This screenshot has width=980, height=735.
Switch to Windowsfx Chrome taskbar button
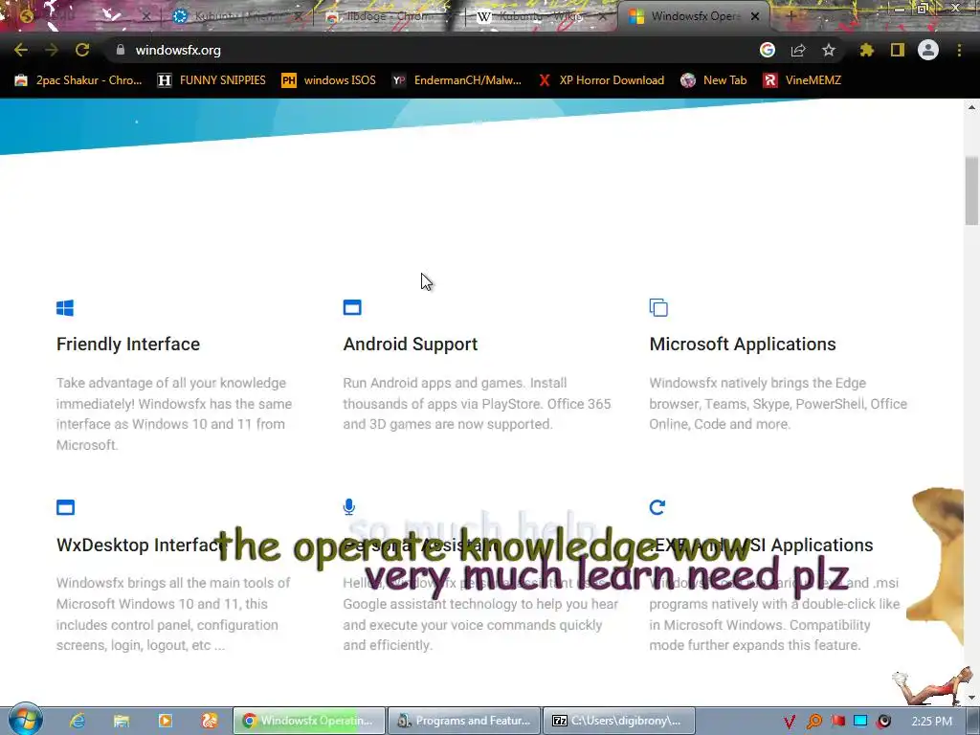(309, 721)
